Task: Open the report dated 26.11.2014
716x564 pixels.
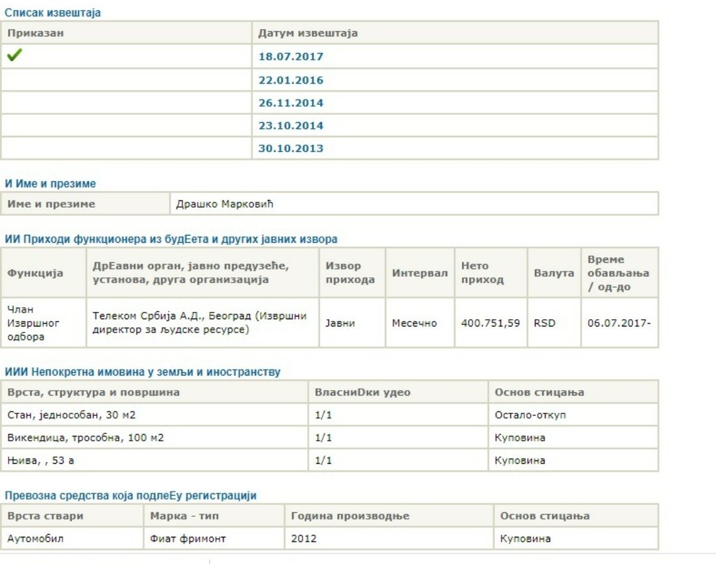Action: (x=291, y=103)
